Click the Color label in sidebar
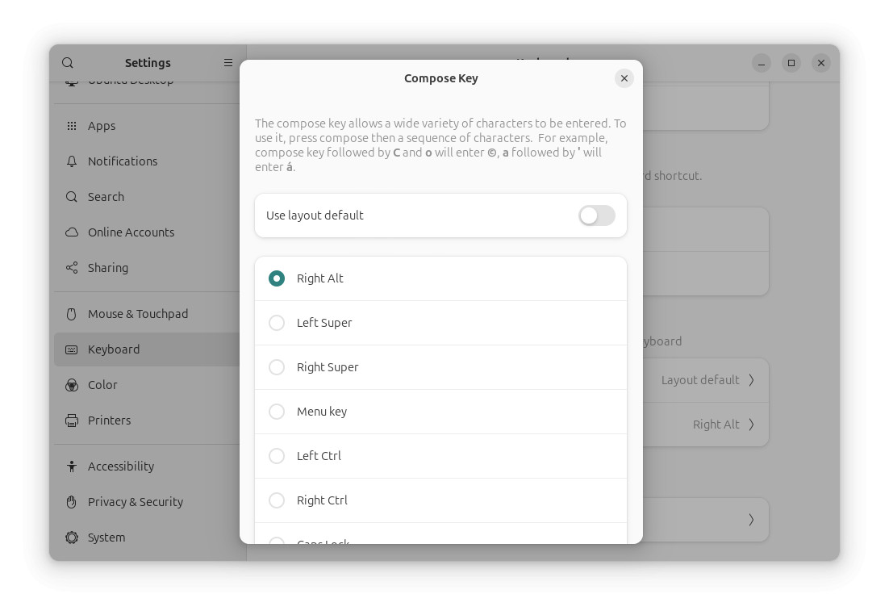The height and width of the screenshot is (615, 889). [x=102, y=385]
